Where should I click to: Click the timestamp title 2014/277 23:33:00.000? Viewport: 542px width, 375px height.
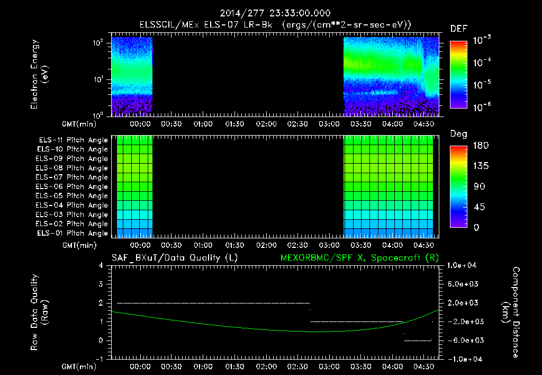(x=275, y=13)
